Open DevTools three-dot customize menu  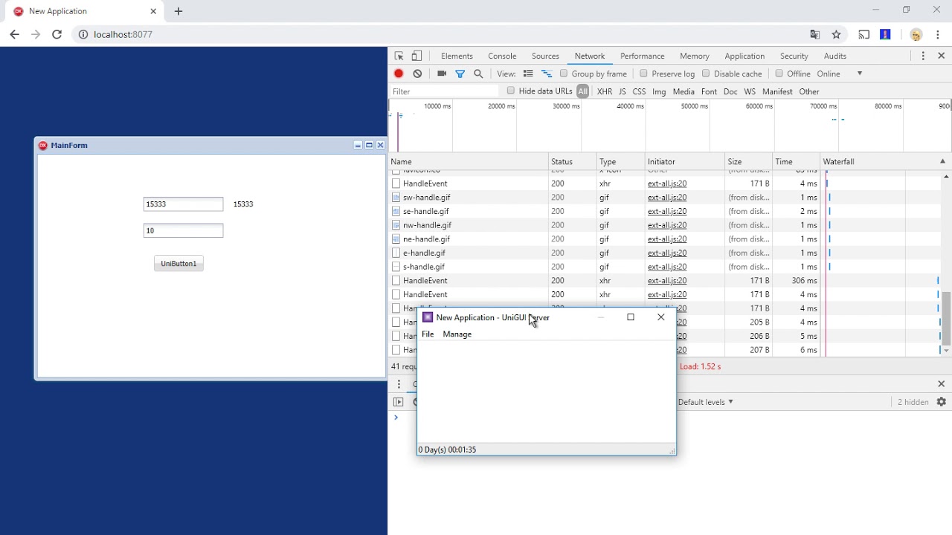923,56
